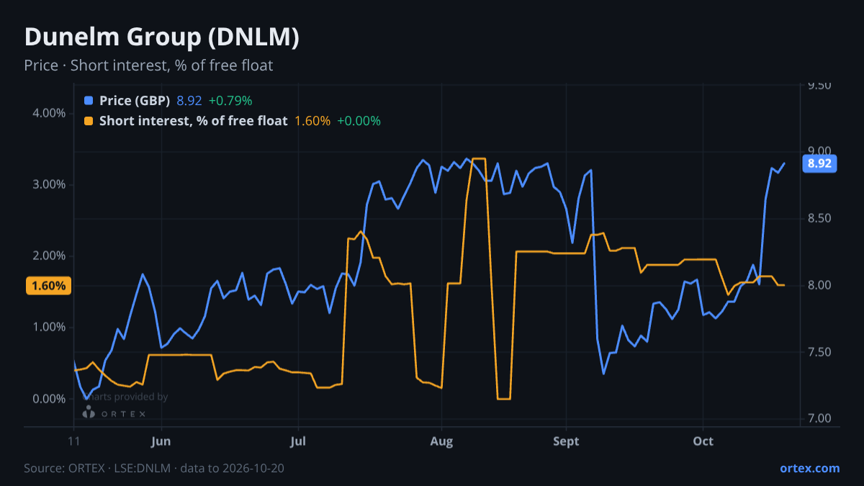
Task: Open the ortex.com link
Action: point(809,468)
